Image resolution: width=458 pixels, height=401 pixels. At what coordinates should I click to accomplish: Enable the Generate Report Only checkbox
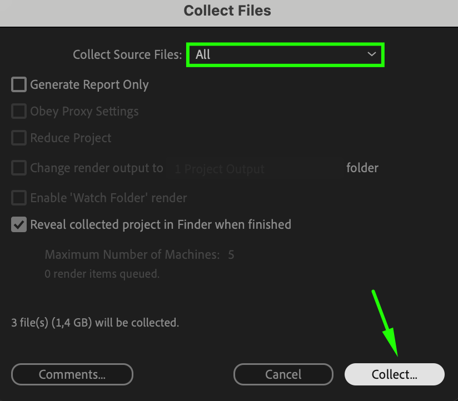click(19, 85)
